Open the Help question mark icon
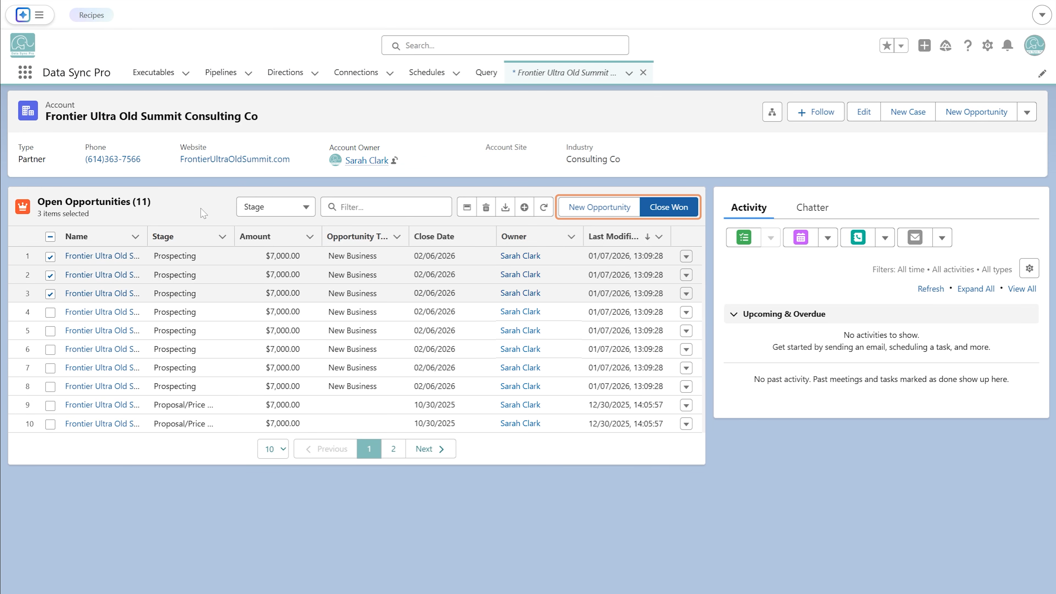The height and width of the screenshot is (594, 1056). click(x=967, y=45)
